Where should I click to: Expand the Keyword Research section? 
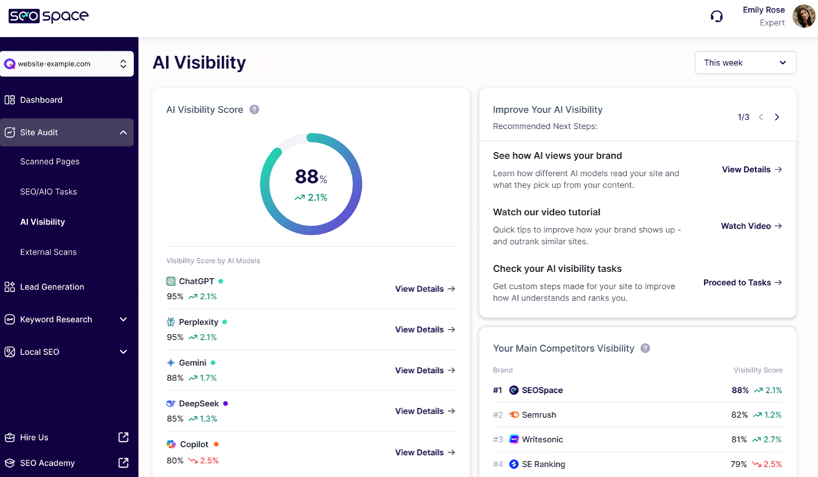pos(123,319)
